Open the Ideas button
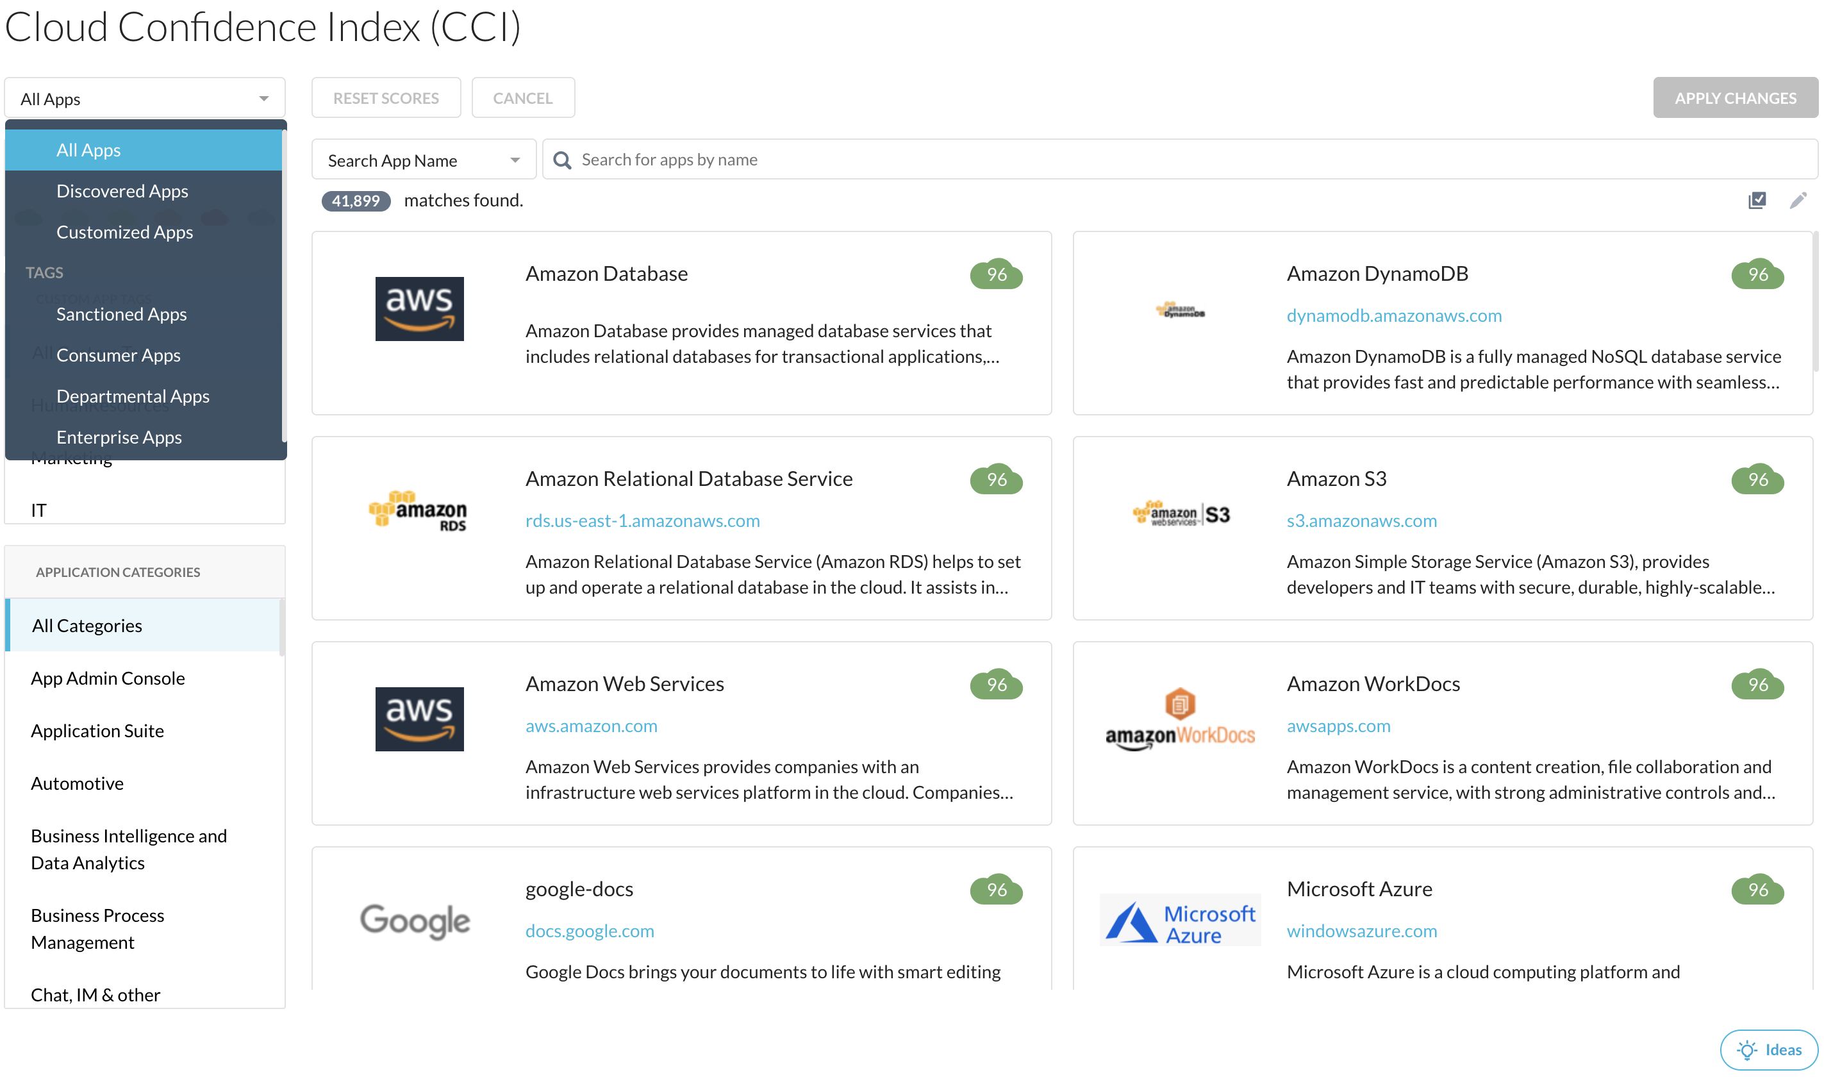 [1768, 1049]
